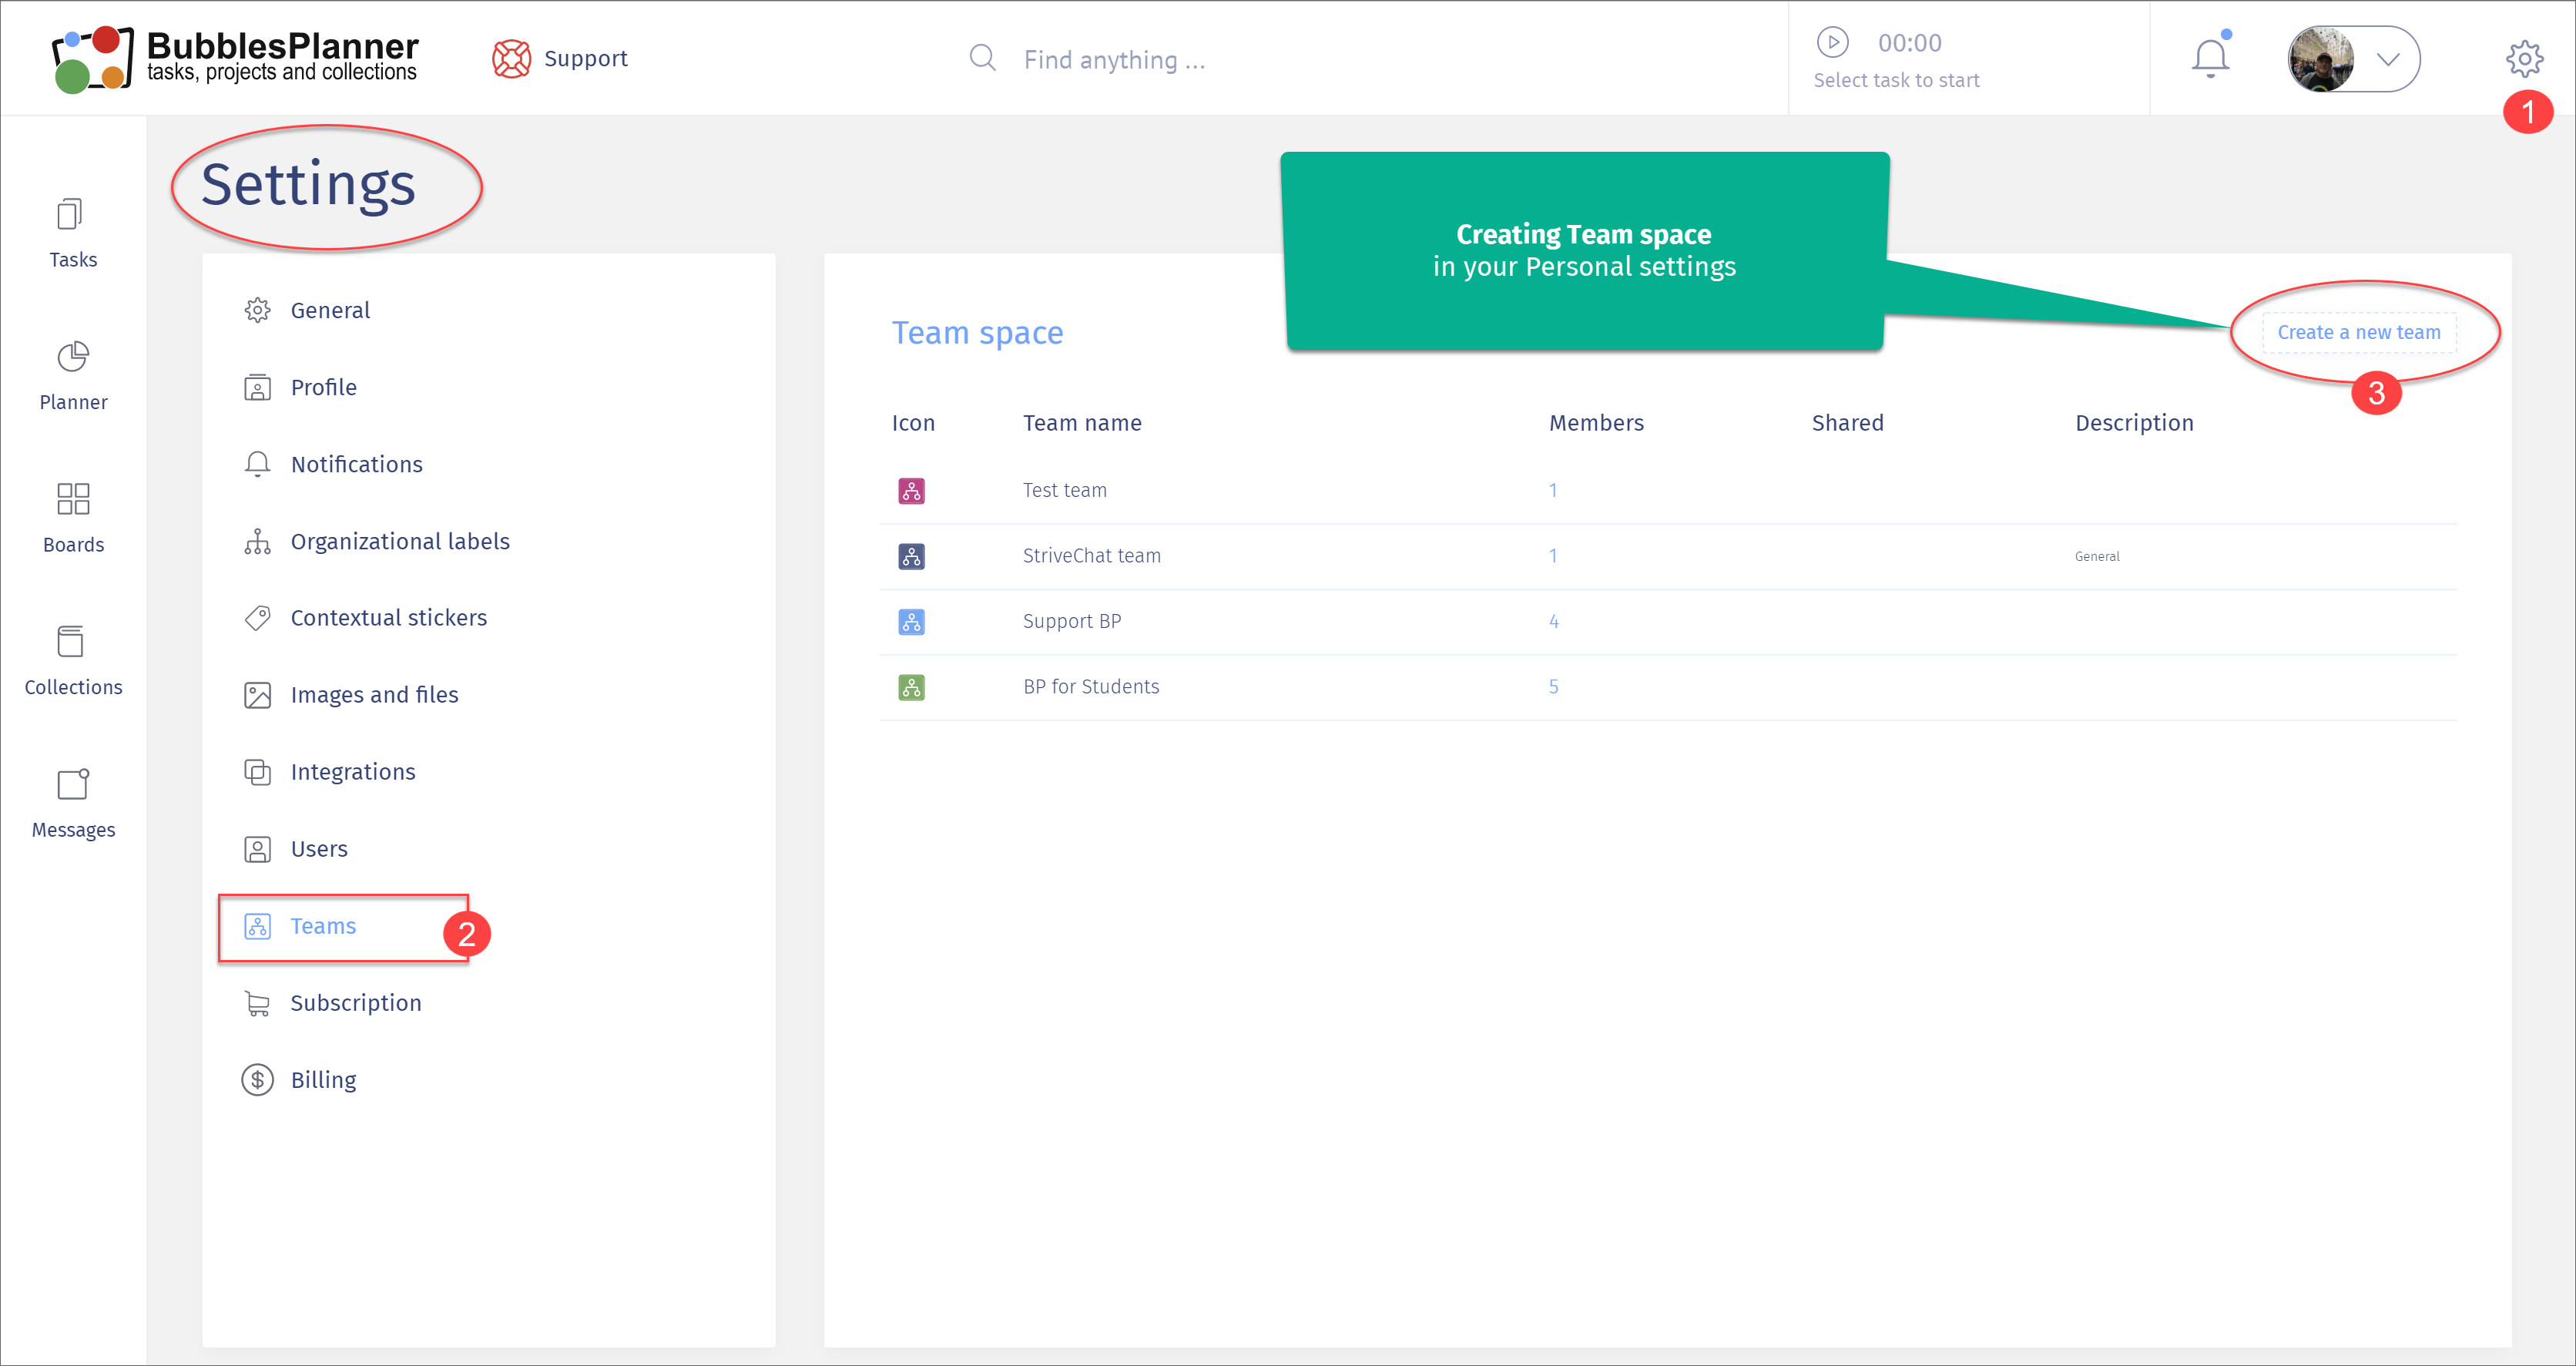Click Messages label in sidebar
The width and height of the screenshot is (2576, 1366).
pyautogui.click(x=73, y=830)
